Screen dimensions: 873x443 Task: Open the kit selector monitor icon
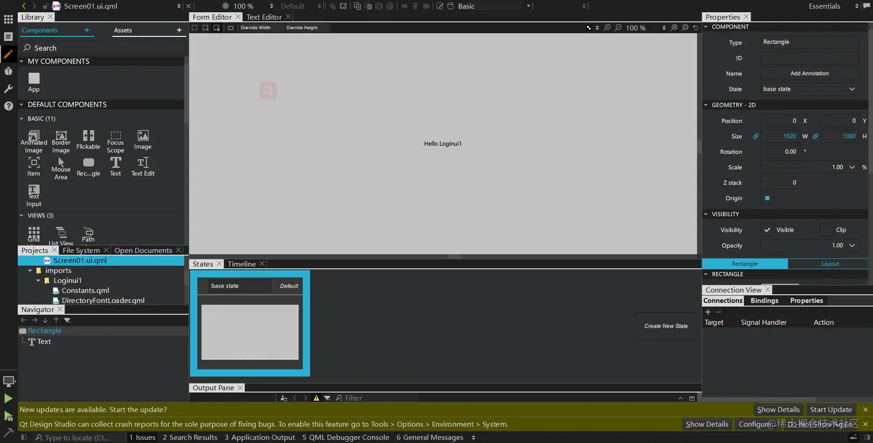(9, 381)
